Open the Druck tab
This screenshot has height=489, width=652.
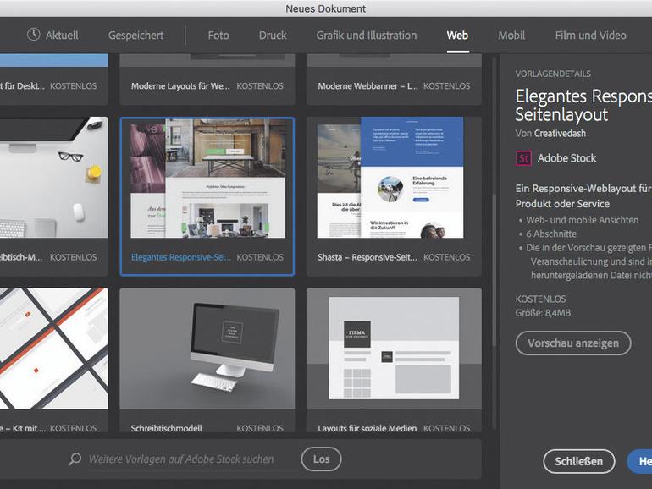(273, 36)
